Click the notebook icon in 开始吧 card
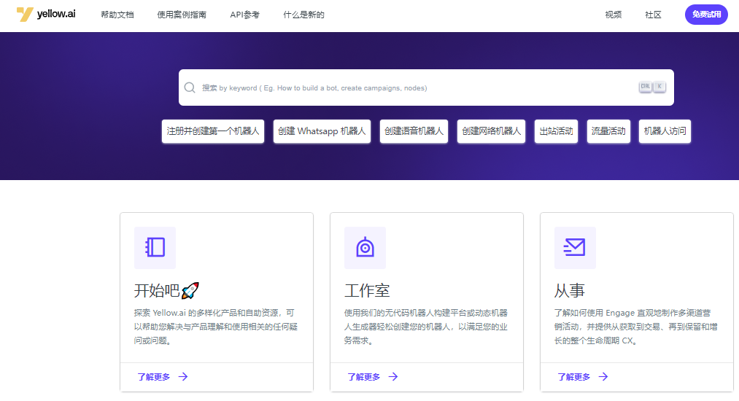This screenshot has width=739, height=401. [155, 247]
